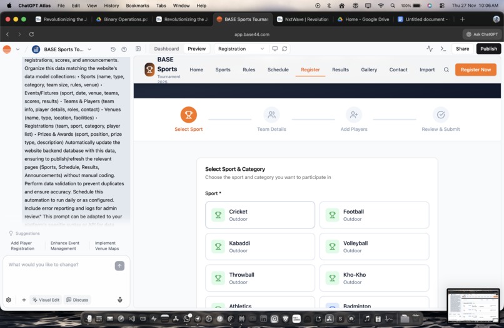Open the terminal console icon
The width and height of the screenshot is (504, 328).
pos(443,49)
